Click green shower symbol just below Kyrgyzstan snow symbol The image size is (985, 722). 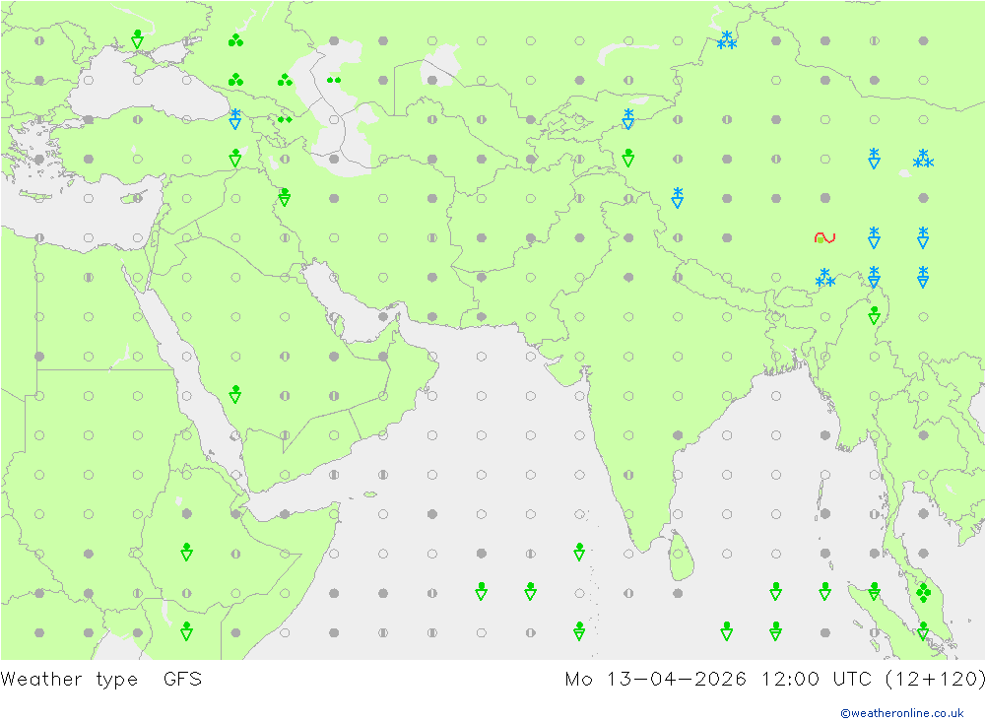(628, 158)
